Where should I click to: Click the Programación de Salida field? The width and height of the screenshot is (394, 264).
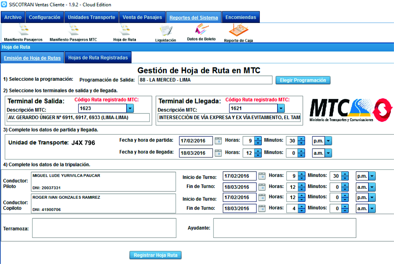click(205, 80)
